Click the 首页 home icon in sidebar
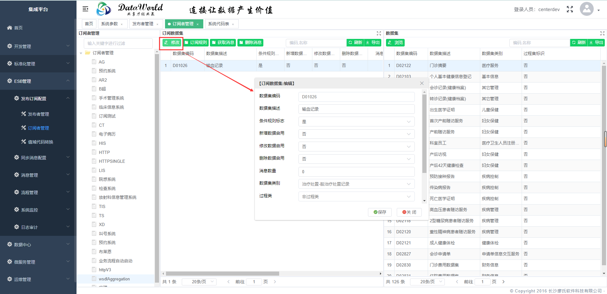The image size is (607, 294). coord(9,28)
